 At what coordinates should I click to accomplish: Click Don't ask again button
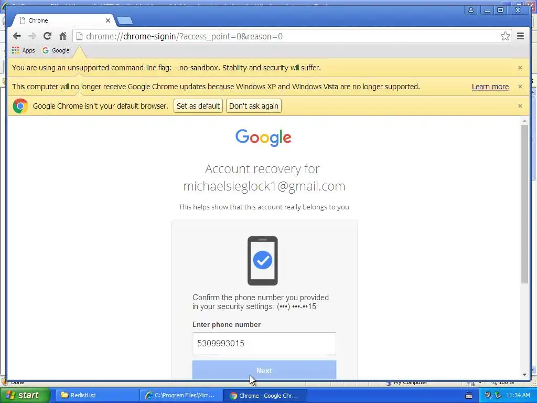pyautogui.click(x=254, y=106)
